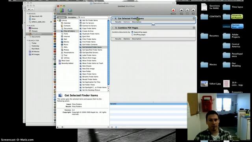Show Description of Get Selected Finder Items
Image resolution: width=252 pixels, height=142 pixels.
click(x=137, y=22)
